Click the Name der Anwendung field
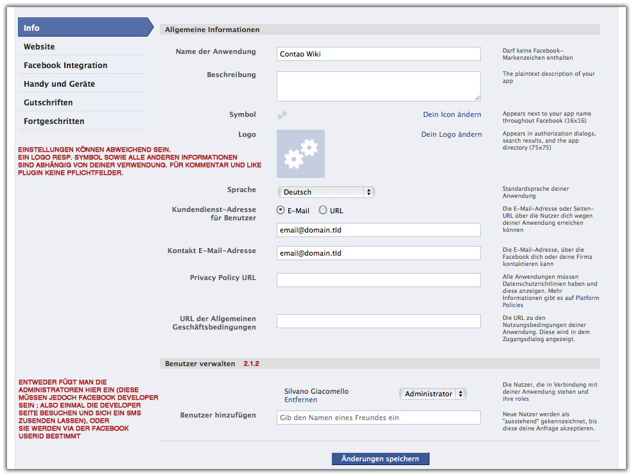633x476 pixels. 378,54
